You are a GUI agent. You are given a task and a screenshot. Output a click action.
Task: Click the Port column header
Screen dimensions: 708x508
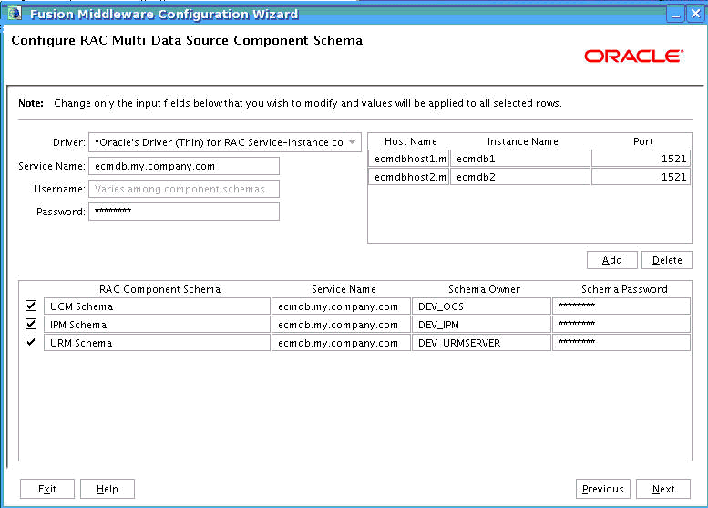[642, 141]
